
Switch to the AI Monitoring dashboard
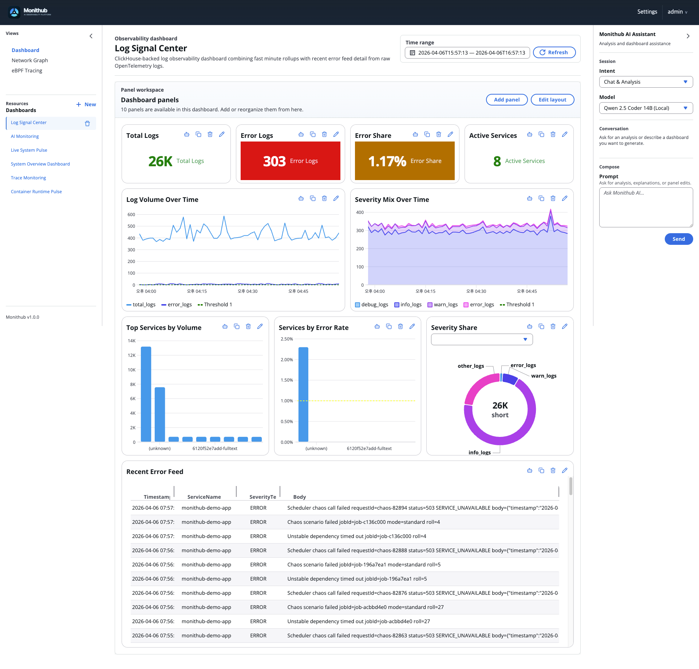click(25, 136)
